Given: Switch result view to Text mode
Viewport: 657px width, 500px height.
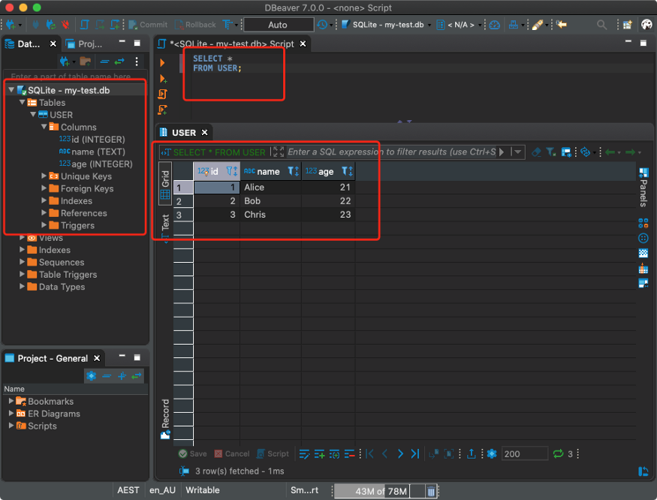Looking at the screenshot, I should [x=165, y=226].
